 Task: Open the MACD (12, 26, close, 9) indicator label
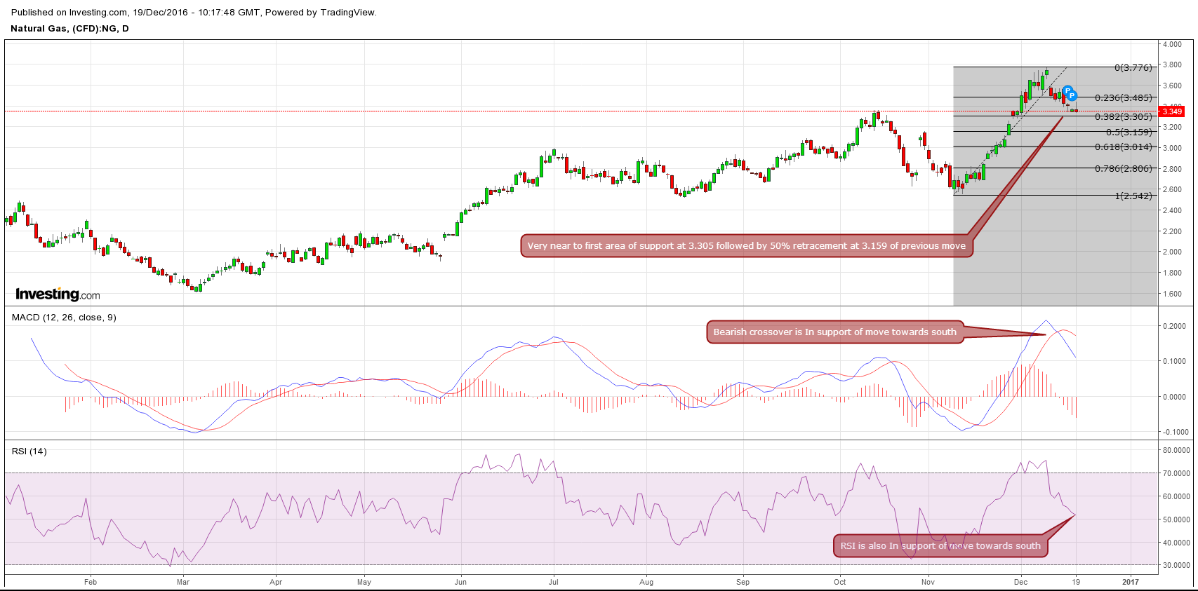[x=64, y=318]
